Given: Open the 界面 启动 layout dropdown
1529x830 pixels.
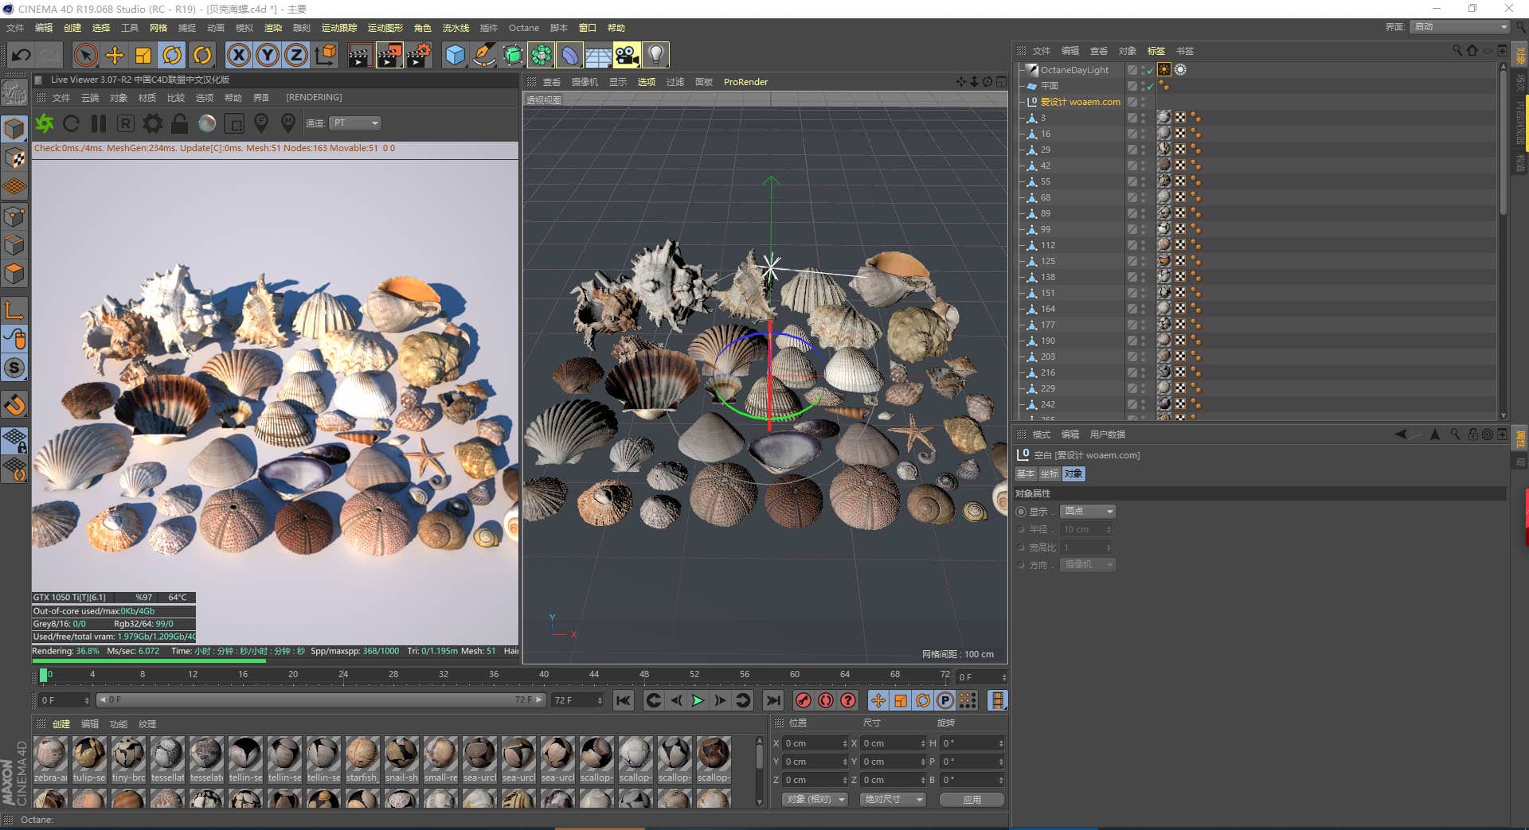Looking at the screenshot, I should tap(1460, 27).
